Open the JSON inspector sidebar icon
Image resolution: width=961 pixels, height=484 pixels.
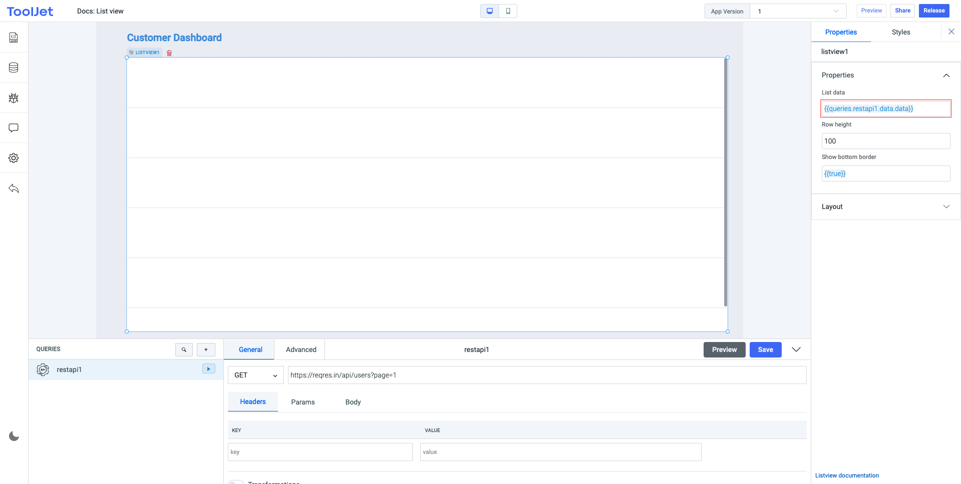[14, 37]
